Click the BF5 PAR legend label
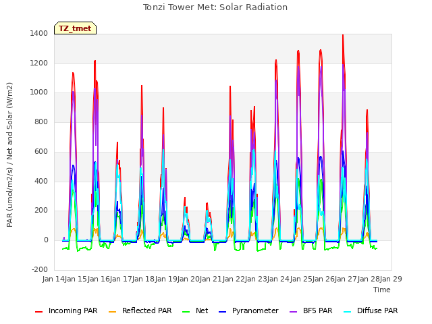This screenshot has height=324, width=432. coord(318,310)
